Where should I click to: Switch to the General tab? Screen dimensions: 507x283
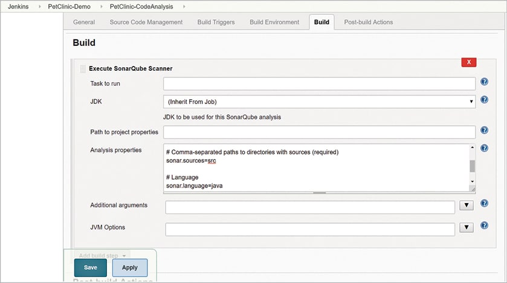click(x=84, y=22)
